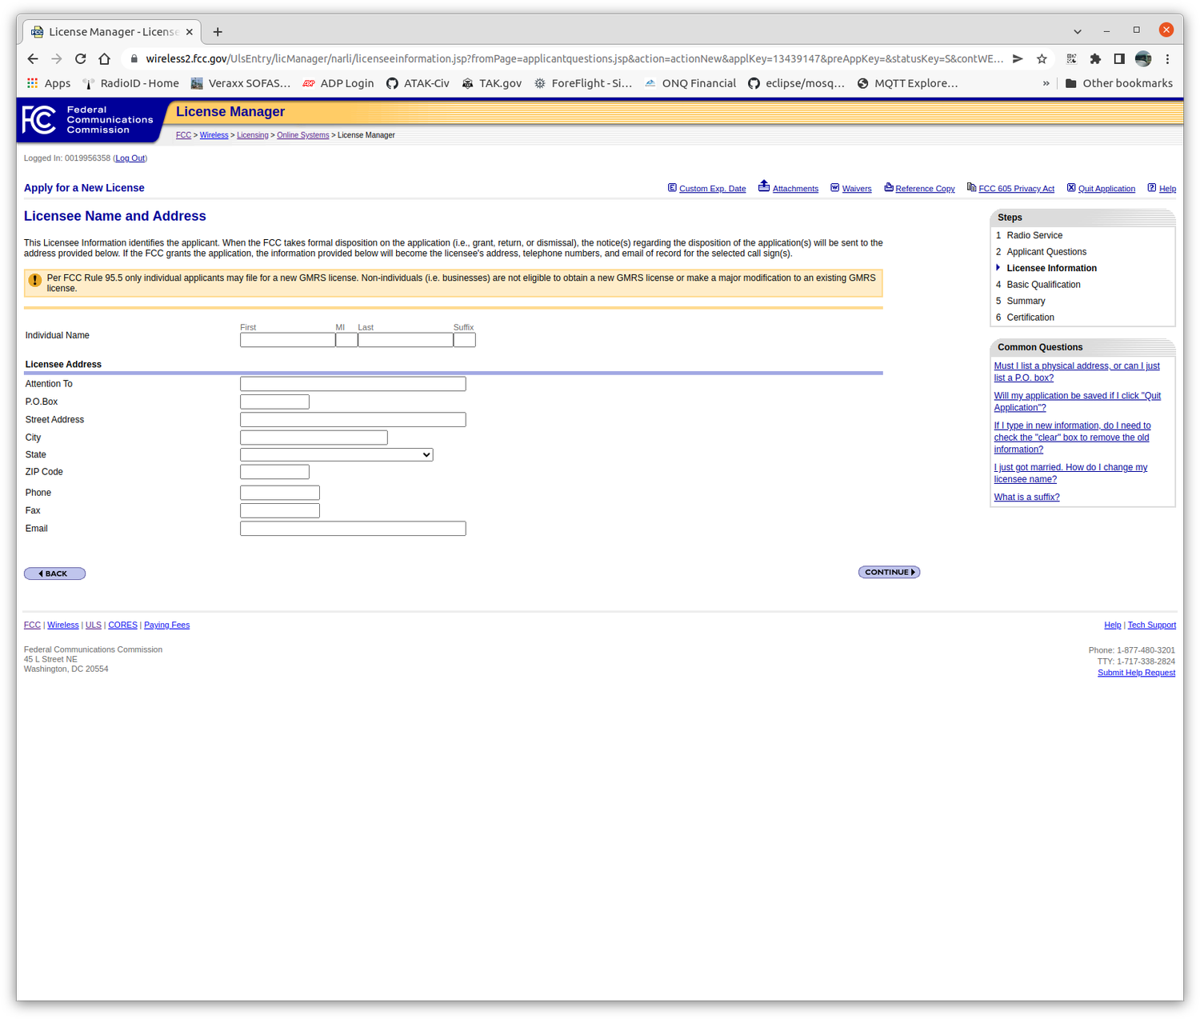Switch to the License Manager browser tab

coord(110,31)
